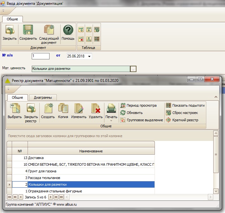Minimize the Реестр документа window
Viewport: 225px width, 213px height.
tap(192, 79)
